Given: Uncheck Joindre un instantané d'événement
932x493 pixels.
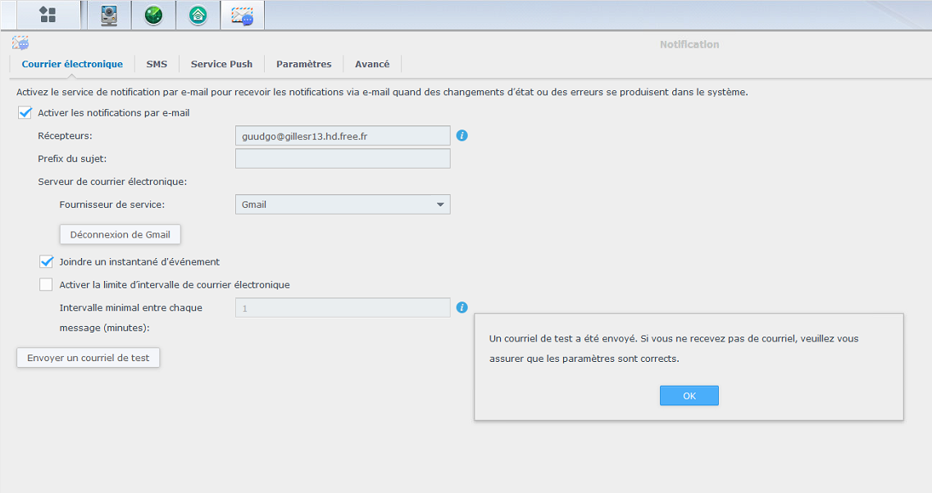Looking at the screenshot, I should coord(47,262).
